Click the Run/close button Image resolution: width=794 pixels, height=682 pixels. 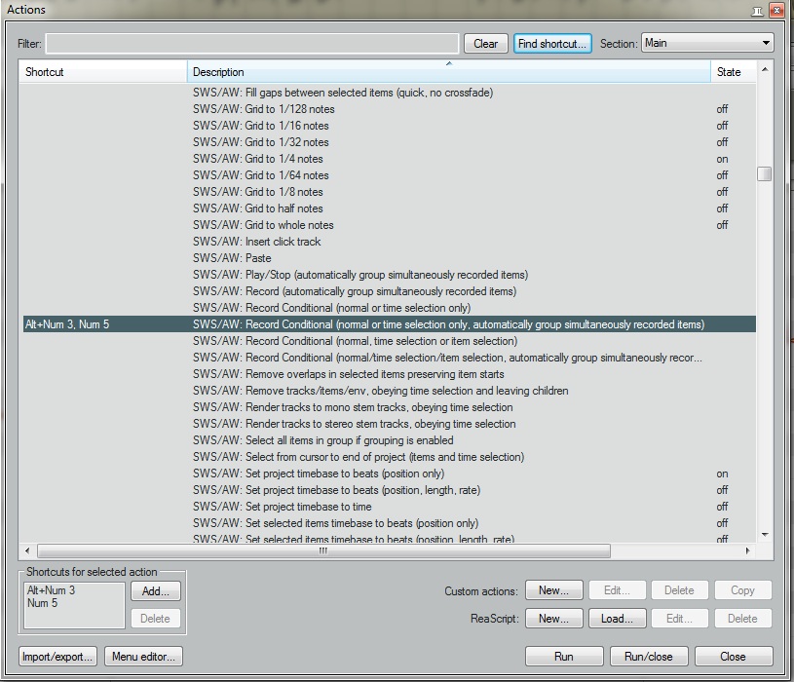point(649,656)
